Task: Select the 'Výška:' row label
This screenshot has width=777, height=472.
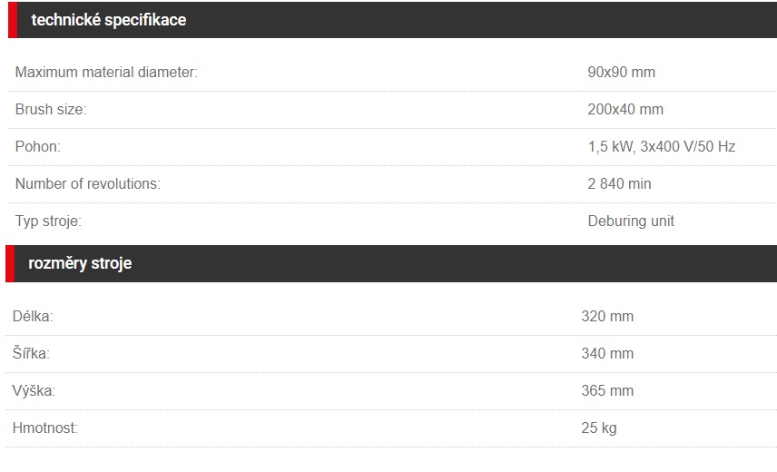Action: [x=34, y=390]
